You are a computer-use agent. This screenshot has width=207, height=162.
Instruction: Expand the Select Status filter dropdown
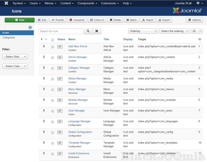pos(15,57)
